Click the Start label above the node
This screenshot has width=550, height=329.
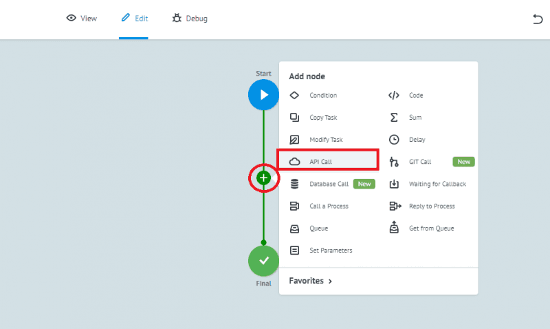point(263,74)
